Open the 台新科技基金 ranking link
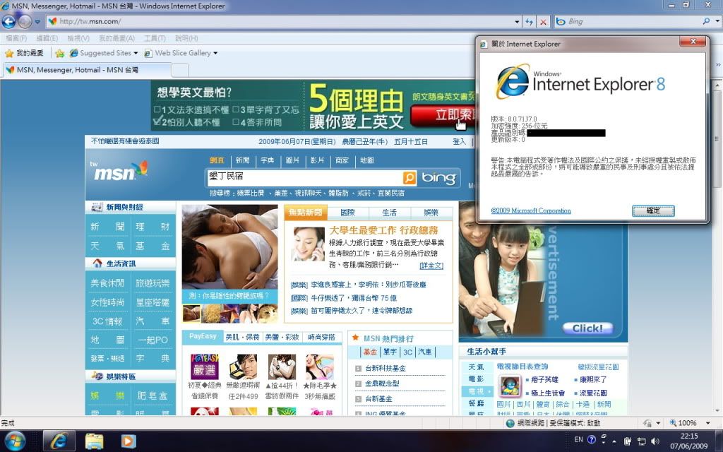This screenshot has width=723, height=452. (x=386, y=368)
